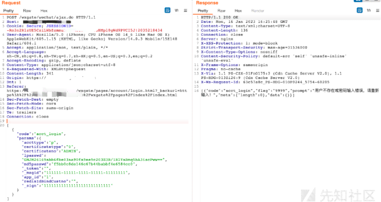Switch to the Request Hex tab
The width and height of the screenshot is (381, 202).
click(44, 11)
